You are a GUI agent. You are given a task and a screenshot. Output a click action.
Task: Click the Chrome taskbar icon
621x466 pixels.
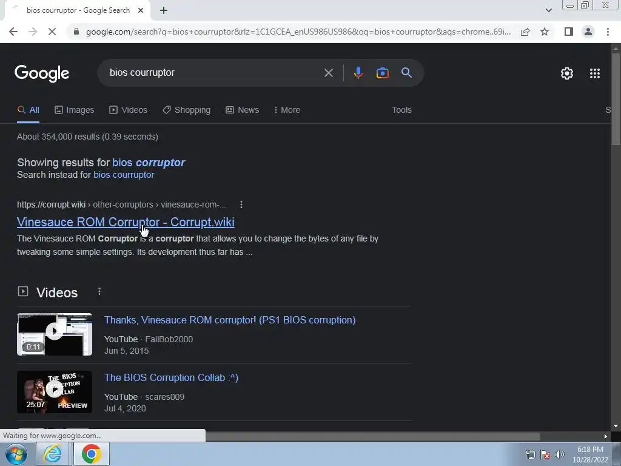pos(92,454)
